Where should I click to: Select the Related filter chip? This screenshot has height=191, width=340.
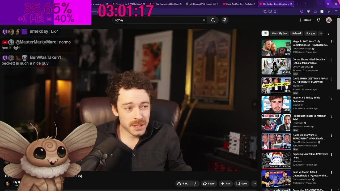click(x=296, y=33)
